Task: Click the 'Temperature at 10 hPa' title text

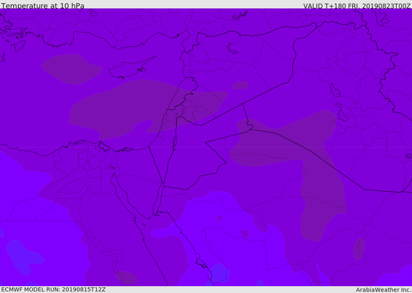Action: pyautogui.click(x=43, y=6)
